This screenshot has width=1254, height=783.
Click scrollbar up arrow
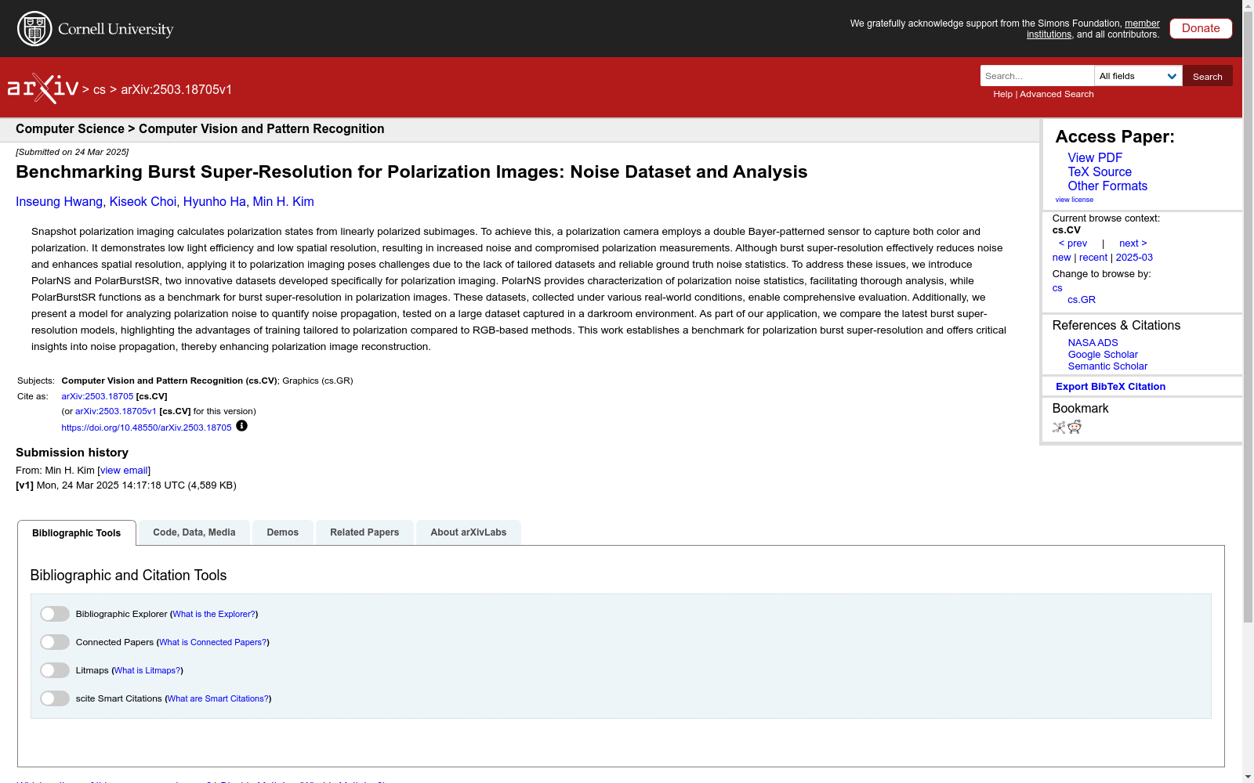(x=1248, y=5)
